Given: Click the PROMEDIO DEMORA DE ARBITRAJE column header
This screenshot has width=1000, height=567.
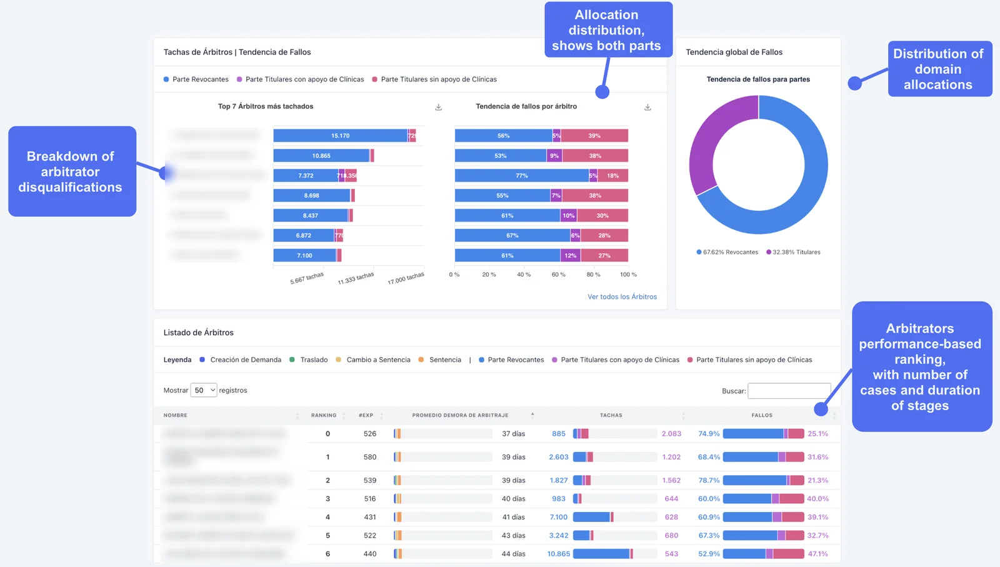Looking at the screenshot, I should 460,416.
